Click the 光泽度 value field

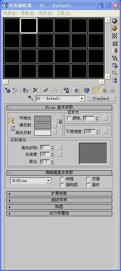[45, 154]
